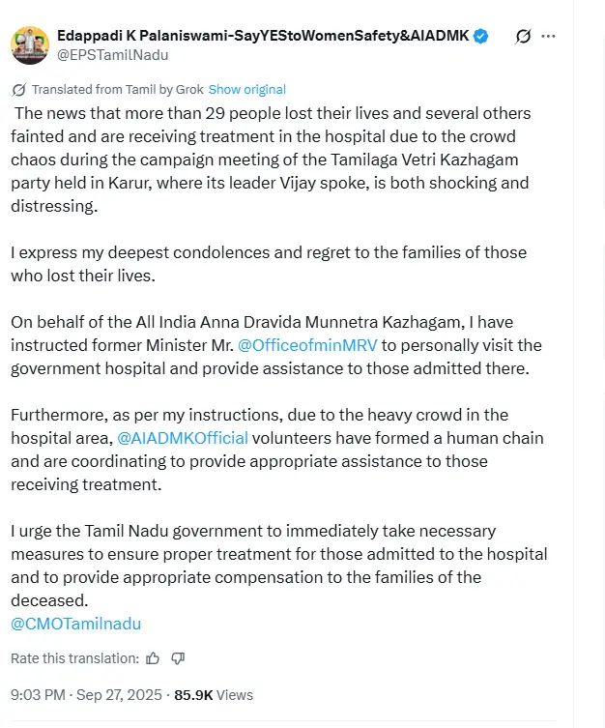Visit the @AIADMKOfficial mention
The width and height of the screenshot is (605, 728).
pos(183,438)
